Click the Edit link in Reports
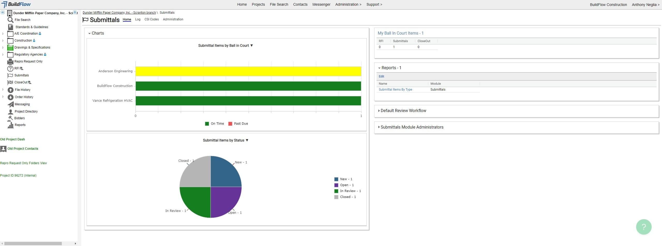 pos(381,76)
